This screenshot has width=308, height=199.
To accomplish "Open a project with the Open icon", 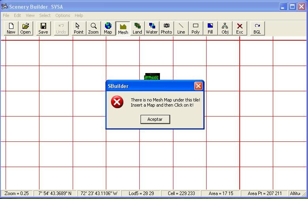I will click(x=26, y=28).
